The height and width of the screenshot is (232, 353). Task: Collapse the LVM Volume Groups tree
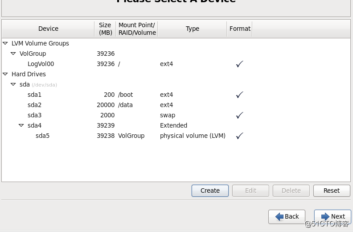[x=5, y=43]
